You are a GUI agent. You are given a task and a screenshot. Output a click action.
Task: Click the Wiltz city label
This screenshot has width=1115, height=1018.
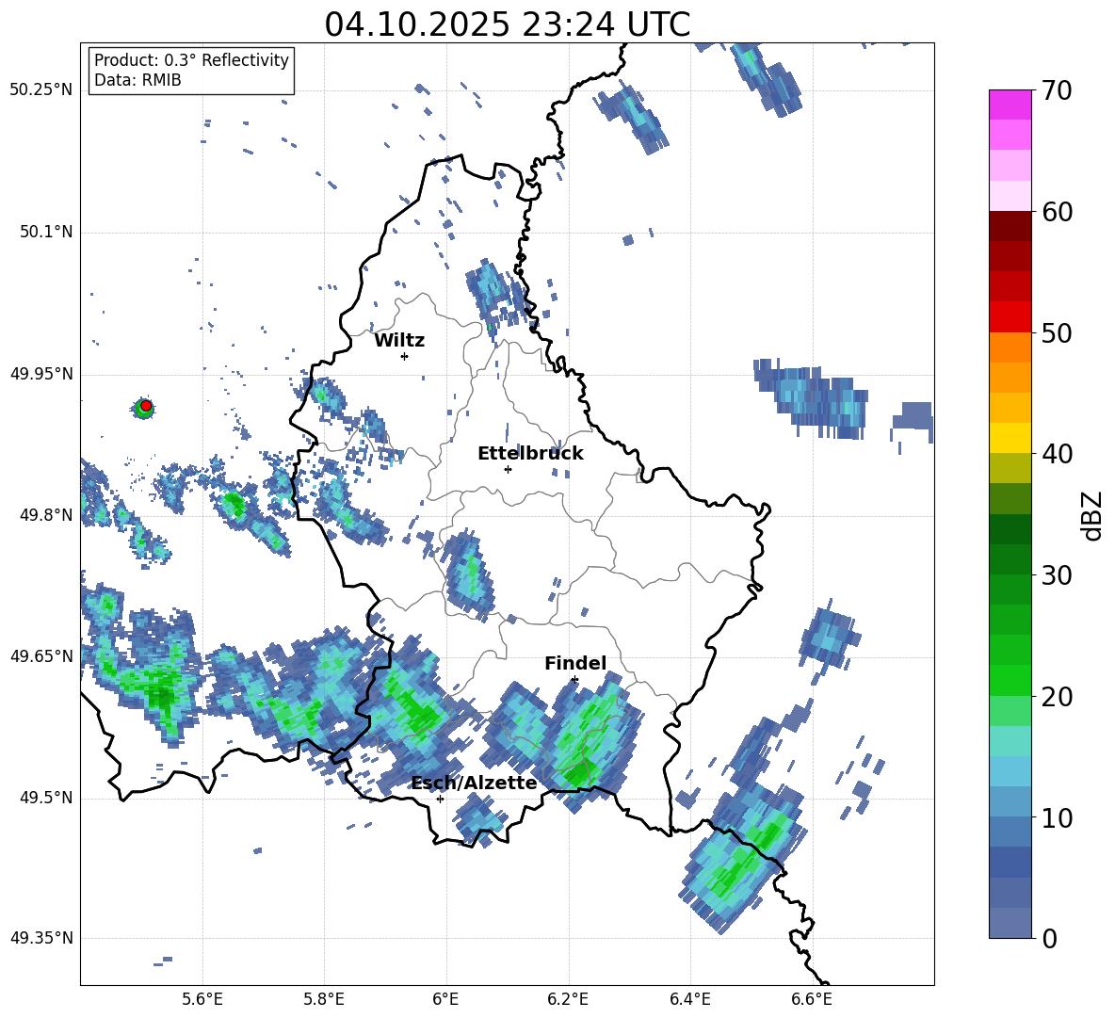point(399,341)
